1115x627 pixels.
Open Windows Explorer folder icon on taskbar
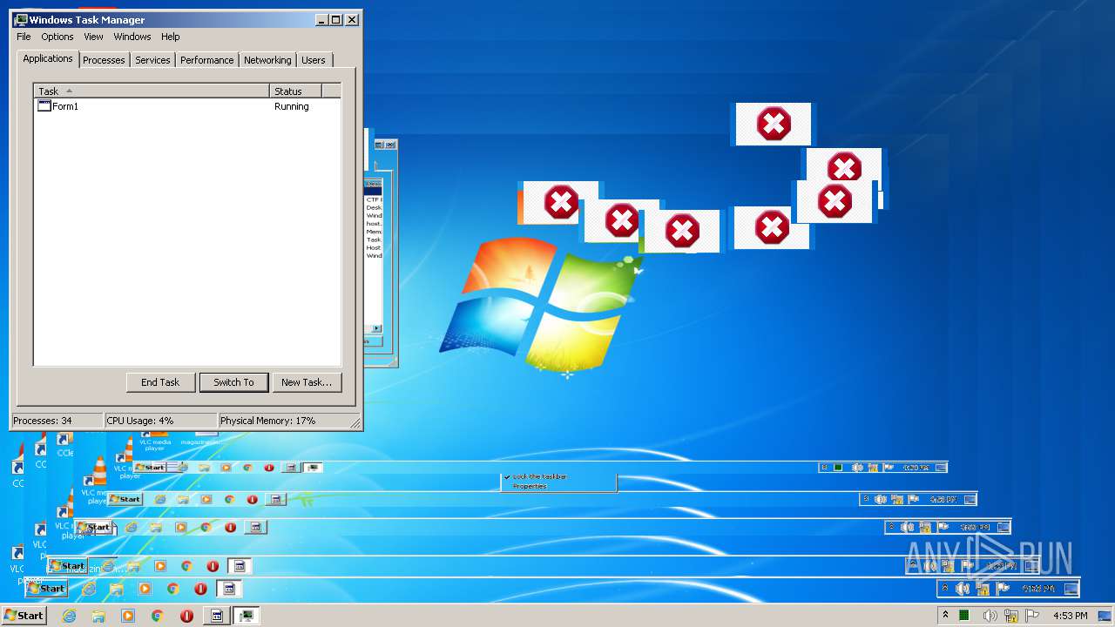tap(98, 616)
